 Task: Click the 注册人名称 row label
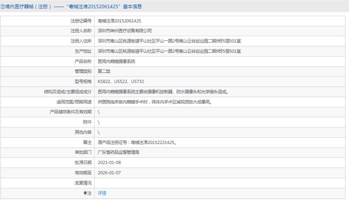[81, 31]
